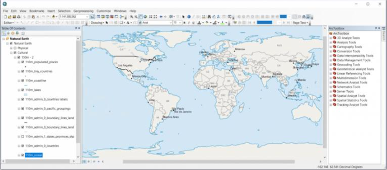Expand Conversion Tools toolbox
This screenshot has width=387, height=170.
(331, 51)
